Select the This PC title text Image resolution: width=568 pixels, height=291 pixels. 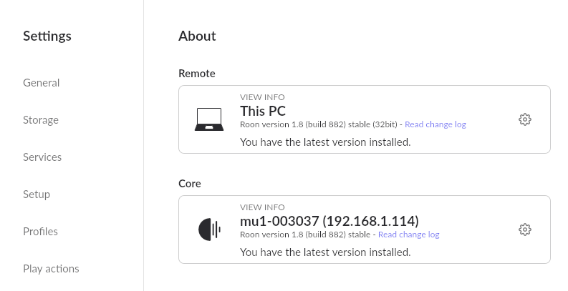coord(263,111)
